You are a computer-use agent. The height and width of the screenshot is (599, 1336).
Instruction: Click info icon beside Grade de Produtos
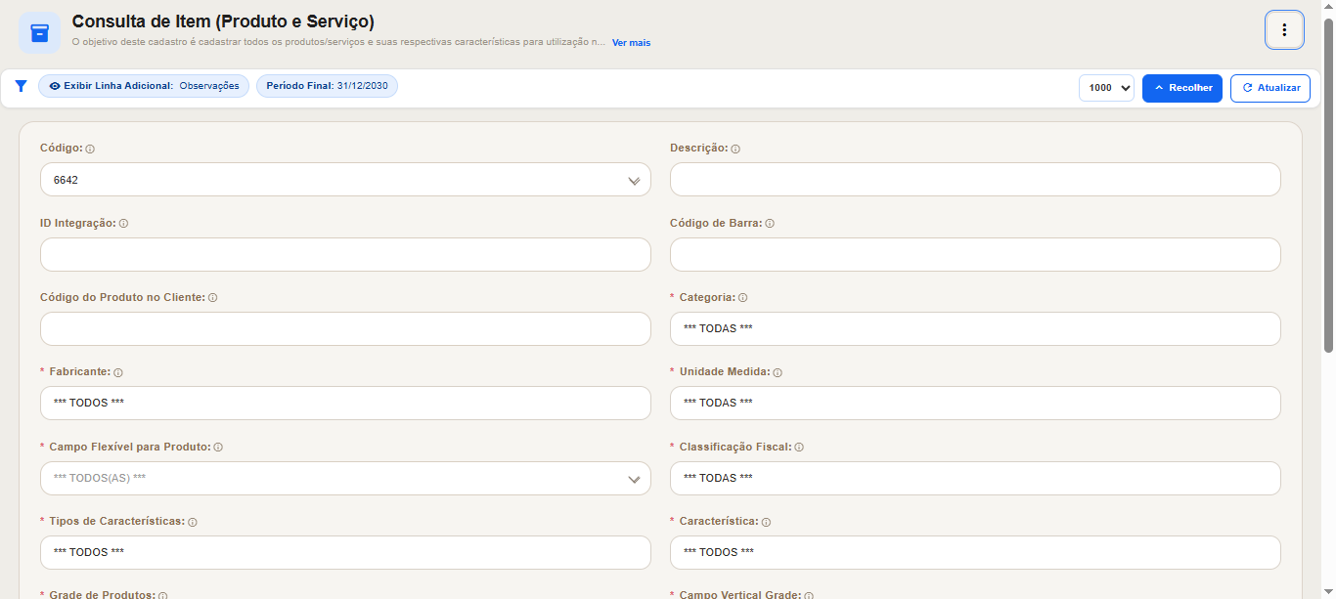point(162,595)
